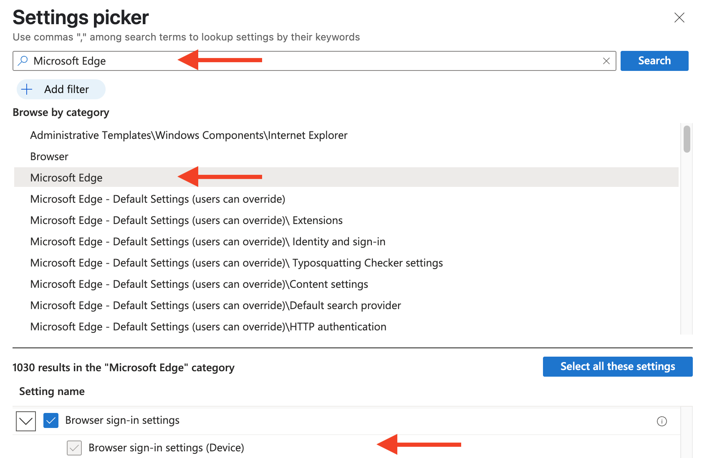Toggle Browser sign-in settings (Device) checkbox
This screenshot has height=458, width=707.
pos(74,448)
